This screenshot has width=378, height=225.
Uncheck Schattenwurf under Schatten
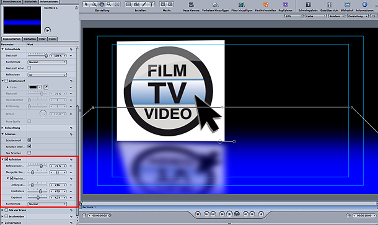29,140
